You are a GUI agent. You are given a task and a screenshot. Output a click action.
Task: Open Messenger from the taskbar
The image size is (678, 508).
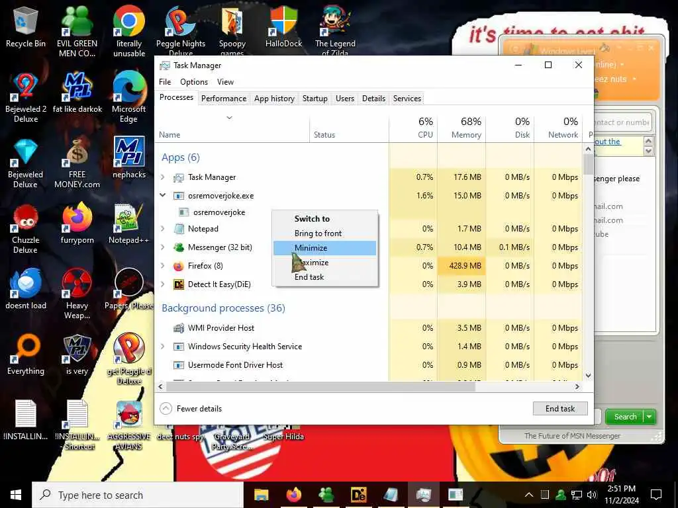[326, 495]
